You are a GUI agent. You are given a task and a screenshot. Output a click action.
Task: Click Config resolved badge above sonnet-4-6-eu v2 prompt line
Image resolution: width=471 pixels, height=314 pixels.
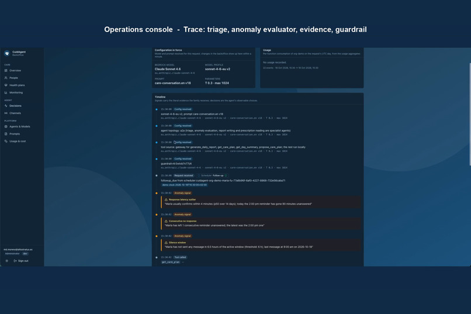pos(183,109)
